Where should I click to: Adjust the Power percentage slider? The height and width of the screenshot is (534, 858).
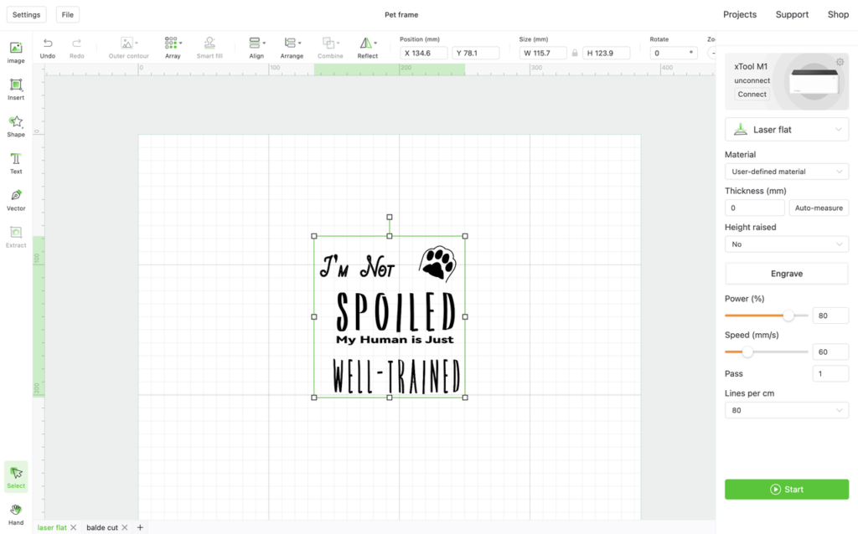point(788,316)
